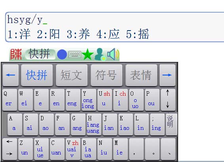
Task: Toggle the soft keyboard icon in toolbar
Action: [74, 54]
